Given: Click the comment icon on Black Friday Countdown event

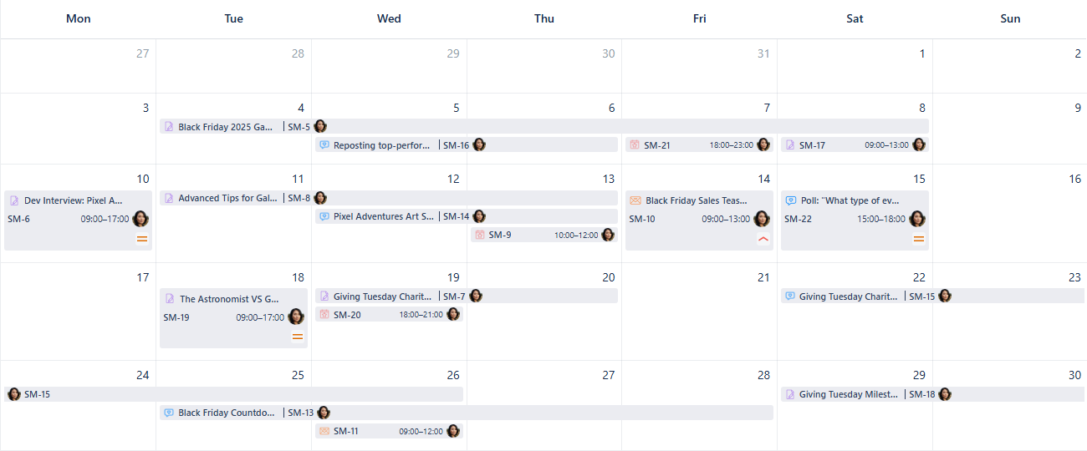Looking at the screenshot, I should coord(169,413).
